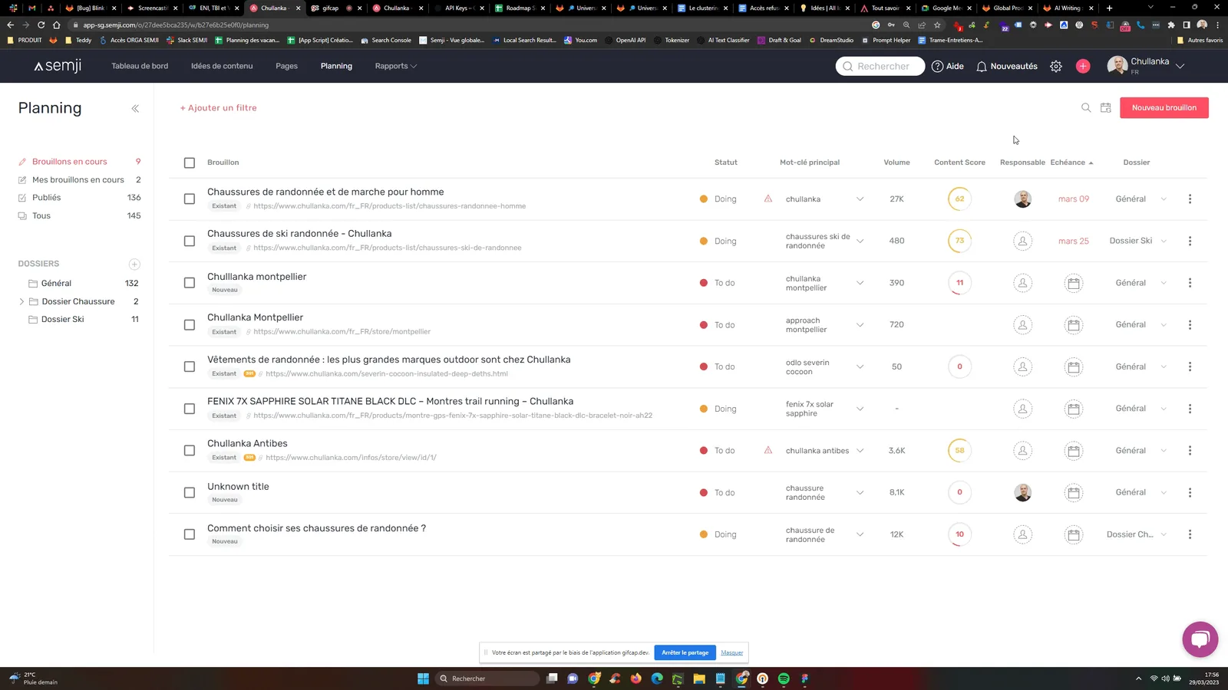Set deadline calendar icon for Chulllanka montpellier row
This screenshot has width=1228, height=690.
(x=1074, y=283)
